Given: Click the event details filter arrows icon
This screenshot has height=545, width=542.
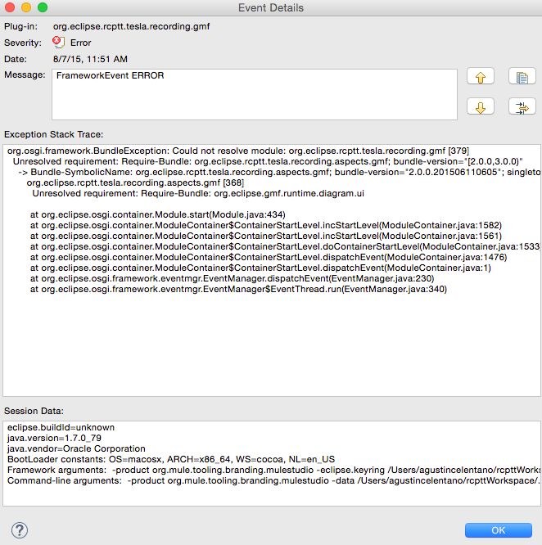Looking at the screenshot, I should click(522, 106).
